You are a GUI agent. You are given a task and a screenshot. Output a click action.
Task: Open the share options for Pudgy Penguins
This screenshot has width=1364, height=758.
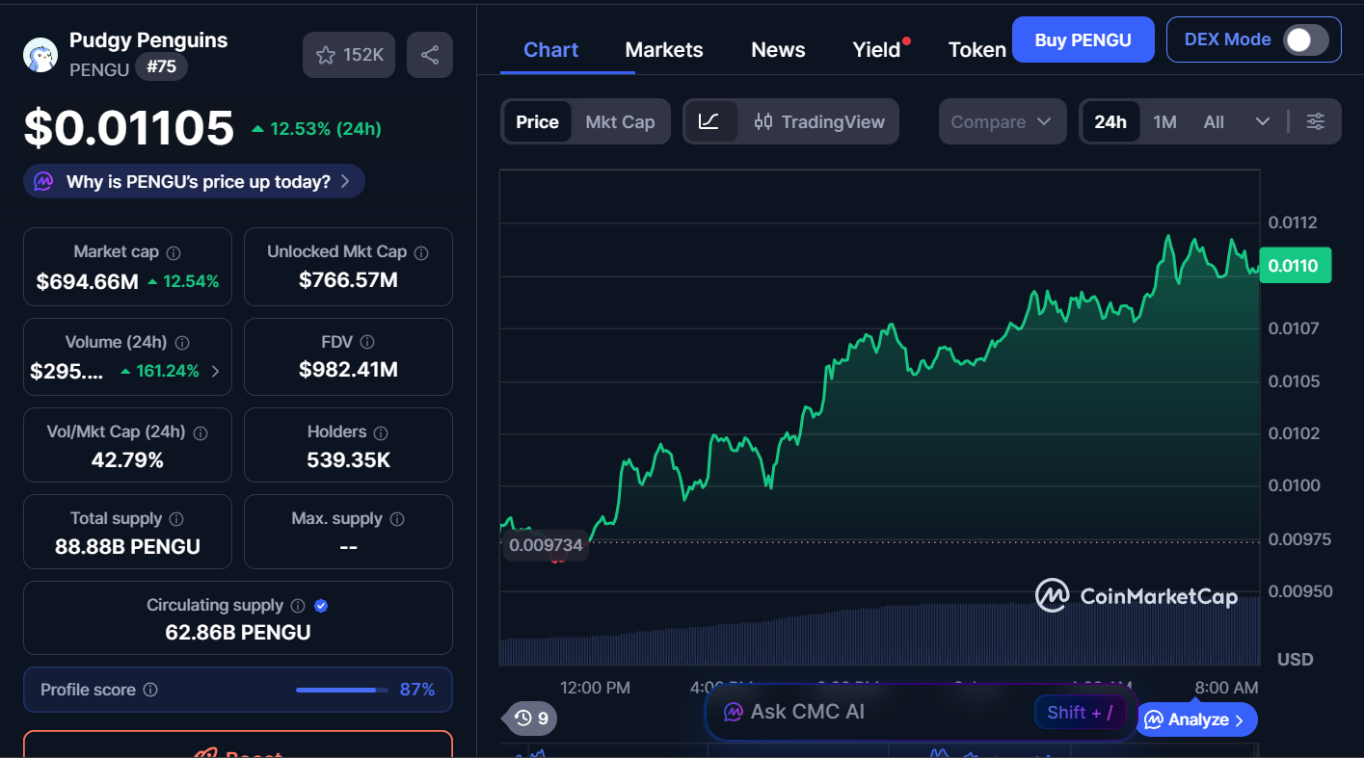click(x=430, y=54)
